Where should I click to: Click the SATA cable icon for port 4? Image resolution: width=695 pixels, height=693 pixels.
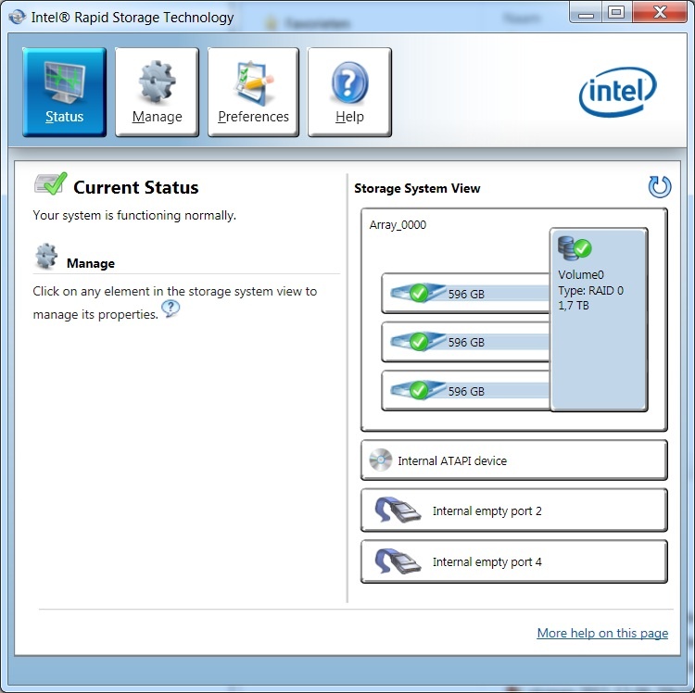[398, 561]
